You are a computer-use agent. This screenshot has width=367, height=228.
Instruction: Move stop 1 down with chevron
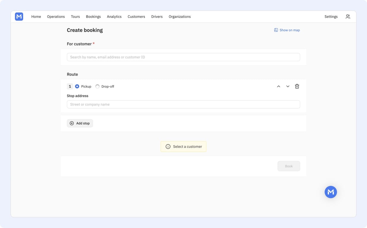[x=288, y=86]
